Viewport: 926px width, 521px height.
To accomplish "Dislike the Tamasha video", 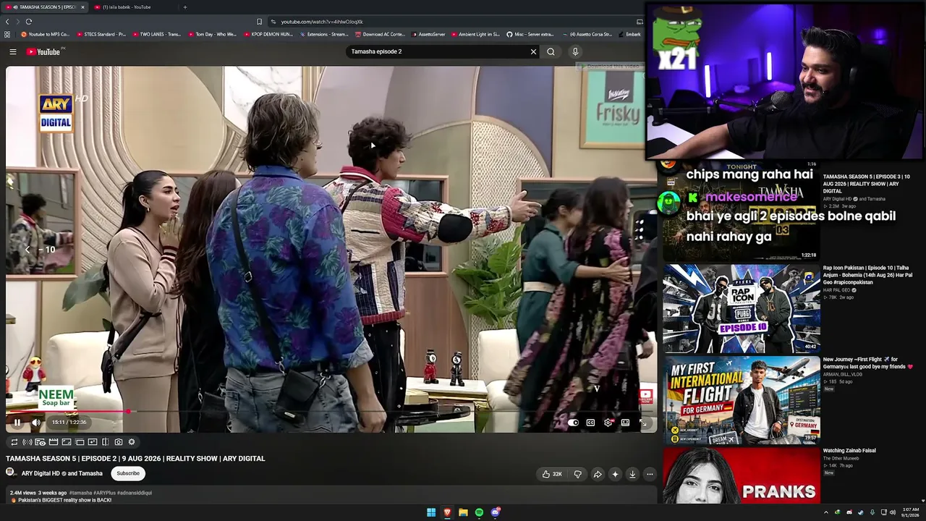I will tap(577, 474).
